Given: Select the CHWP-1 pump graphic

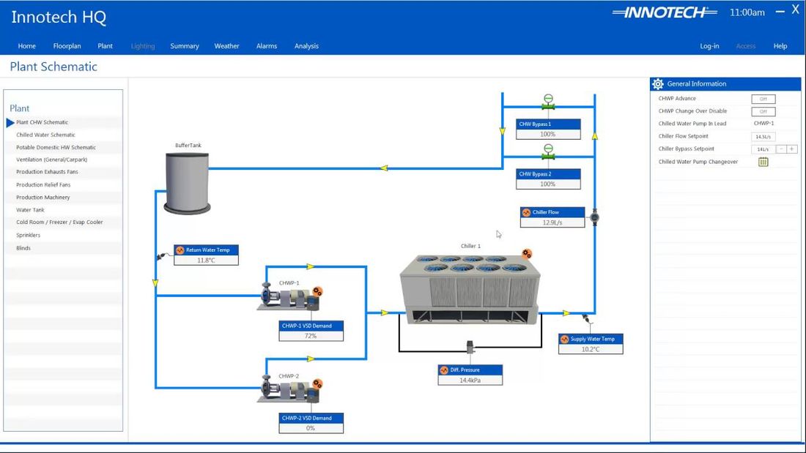Looking at the screenshot, I should [x=288, y=297].
